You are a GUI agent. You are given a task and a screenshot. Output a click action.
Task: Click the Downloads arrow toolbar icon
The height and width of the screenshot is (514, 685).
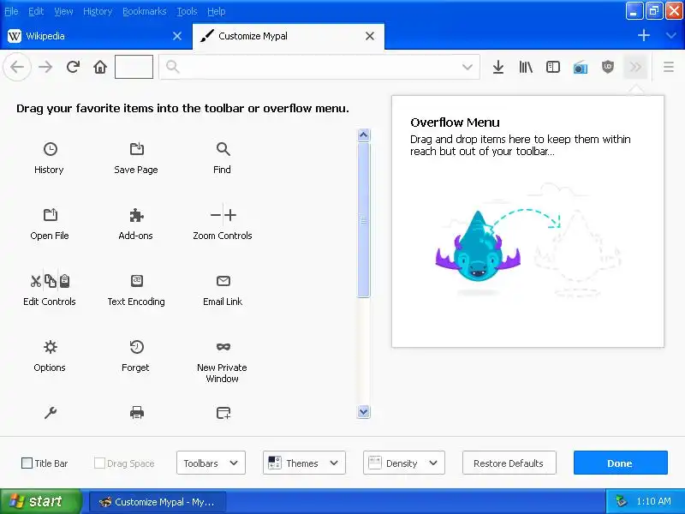pyautogui.click(x=498, y=67)
